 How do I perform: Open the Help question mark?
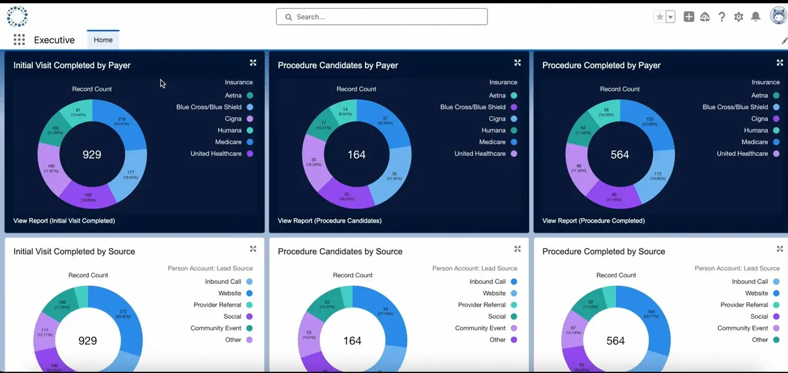tap(722, 17)
